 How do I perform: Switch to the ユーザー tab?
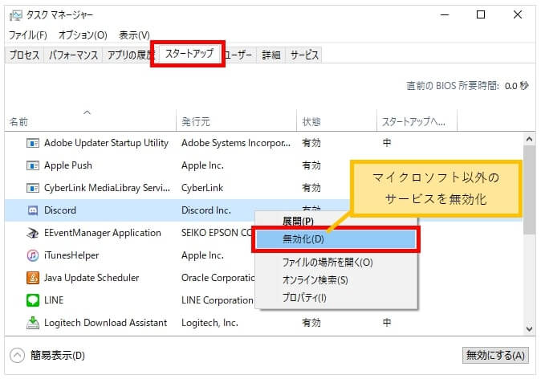(238, 55)
